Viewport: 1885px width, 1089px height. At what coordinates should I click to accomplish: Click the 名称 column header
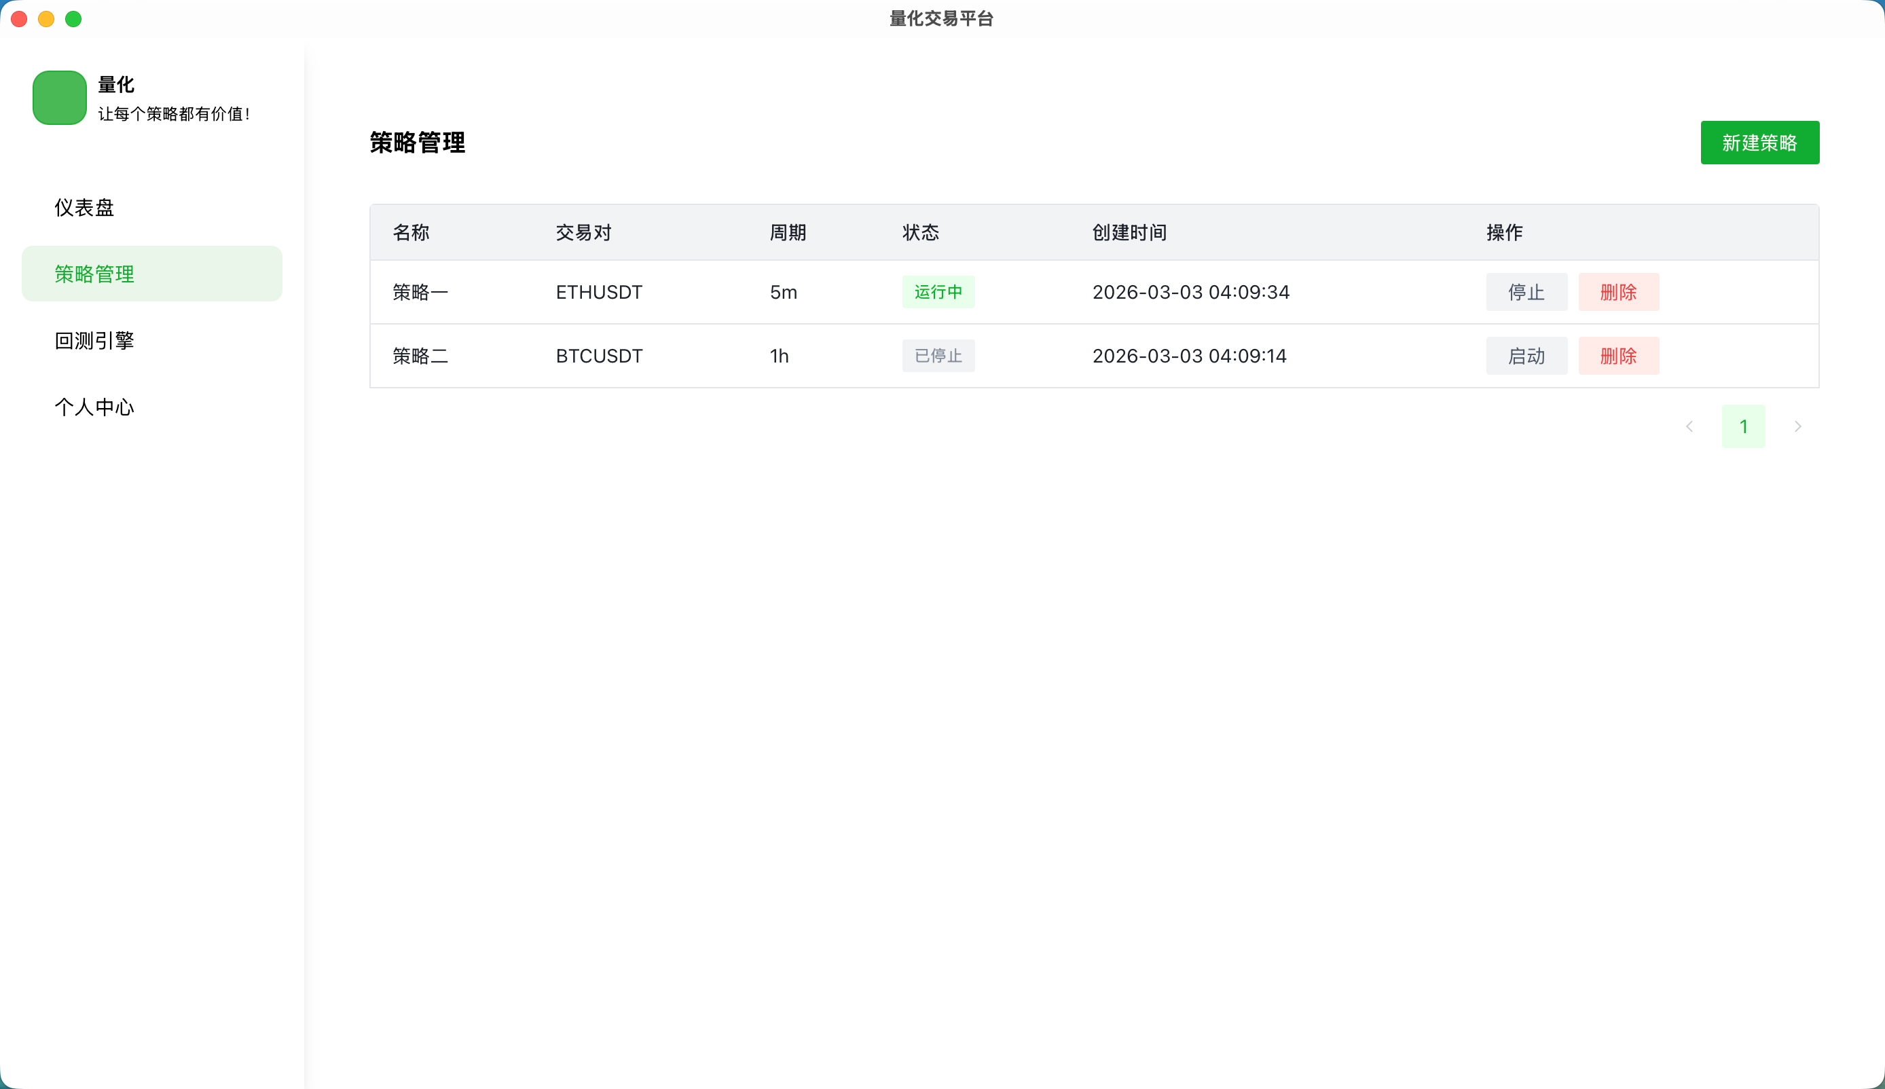411,233
